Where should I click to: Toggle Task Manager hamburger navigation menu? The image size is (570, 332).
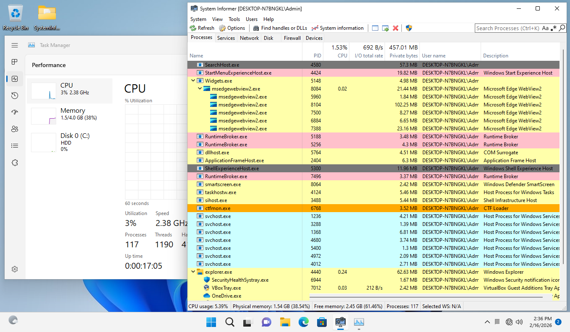15,45
